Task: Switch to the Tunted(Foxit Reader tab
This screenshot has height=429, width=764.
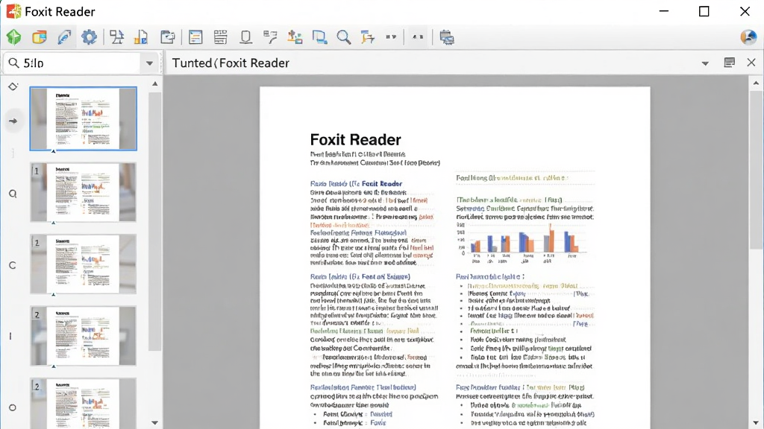Action: [231, 63]
